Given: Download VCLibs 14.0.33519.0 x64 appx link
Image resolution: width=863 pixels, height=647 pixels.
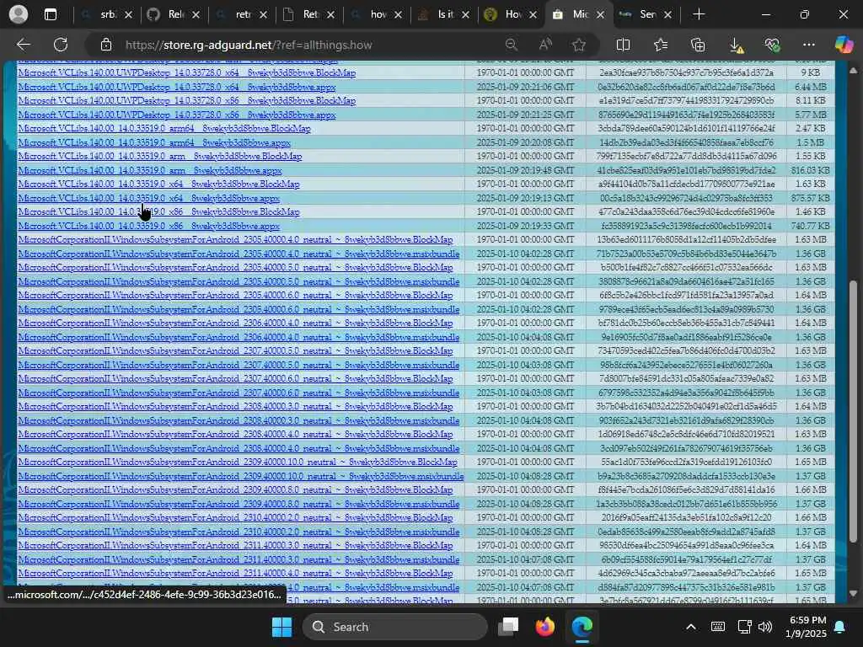Looking at the screenshot, I should point(148,198).
